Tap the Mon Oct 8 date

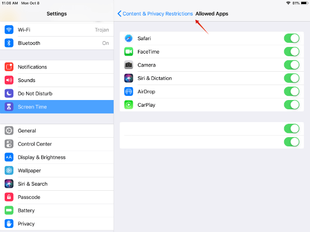pyautogui.click(x=30, y=3)
